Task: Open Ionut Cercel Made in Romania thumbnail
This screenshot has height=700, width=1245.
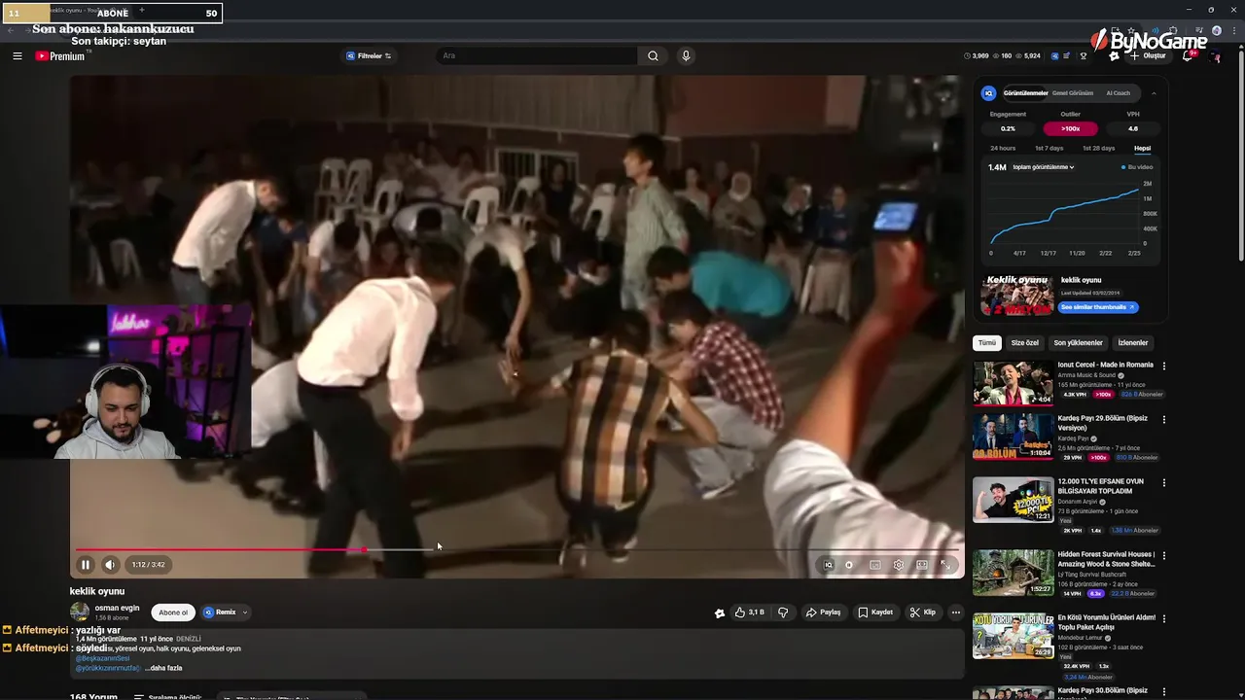Action: coord(1013,383)
